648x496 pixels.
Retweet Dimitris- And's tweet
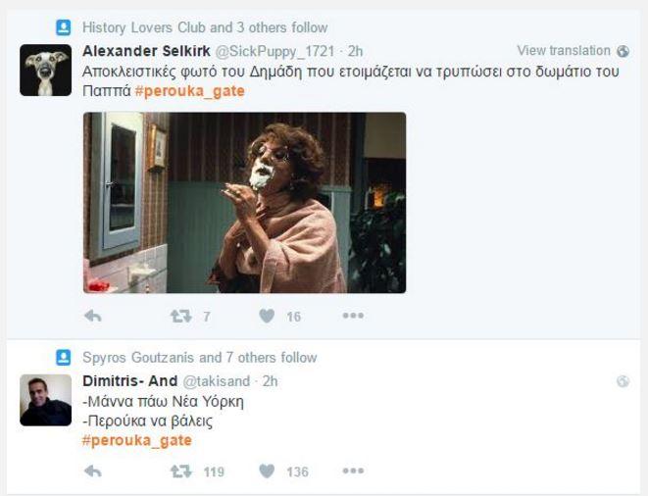pyautogui.click(x=180, y=471)
